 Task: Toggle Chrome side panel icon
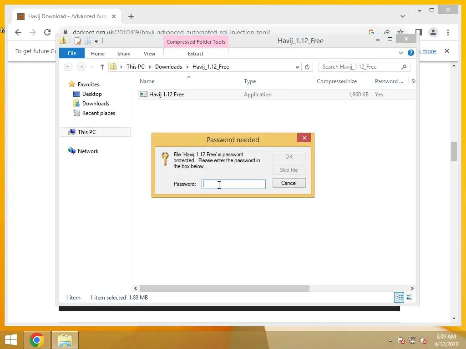click(419, 32)
